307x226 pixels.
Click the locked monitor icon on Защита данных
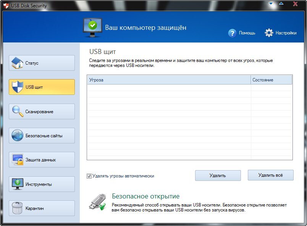18,159
